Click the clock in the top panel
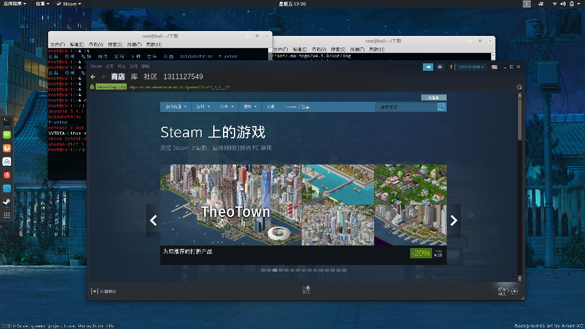Screen dimensions: 585x329 coord(292,4)
